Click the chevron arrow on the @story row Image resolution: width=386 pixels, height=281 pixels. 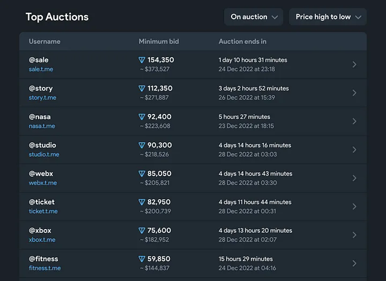click(354, 93)
